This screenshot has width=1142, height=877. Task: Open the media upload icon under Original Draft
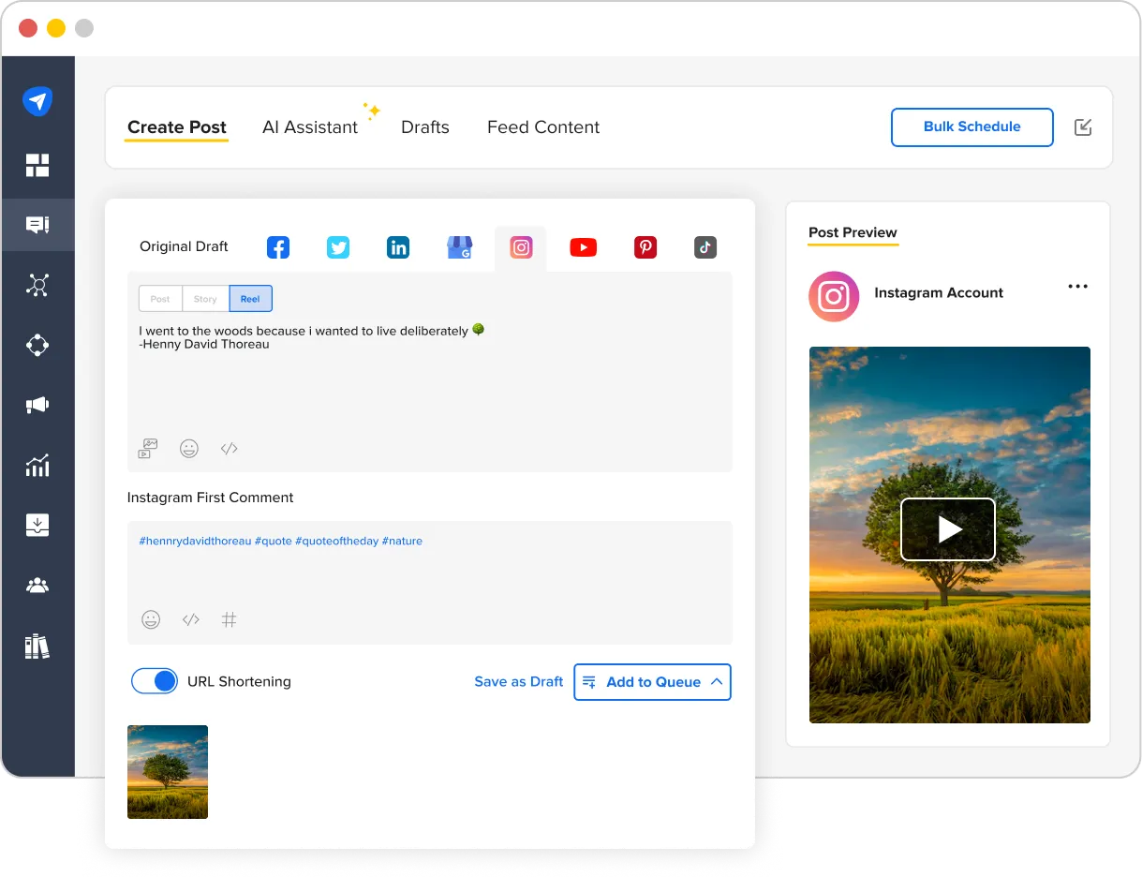146,448
